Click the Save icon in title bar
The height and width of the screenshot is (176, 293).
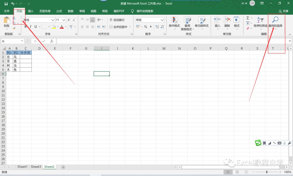(6, 4)
